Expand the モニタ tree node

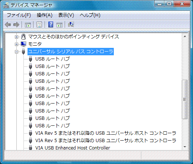(x=16, y=44)
